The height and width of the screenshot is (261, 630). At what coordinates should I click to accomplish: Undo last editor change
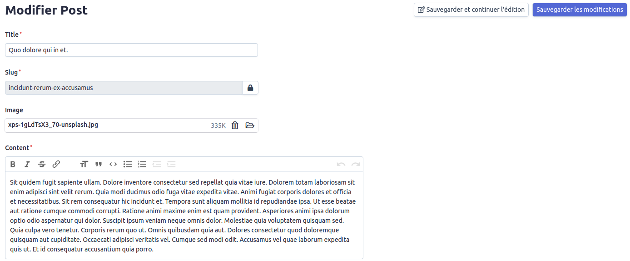tap(341, 164)
